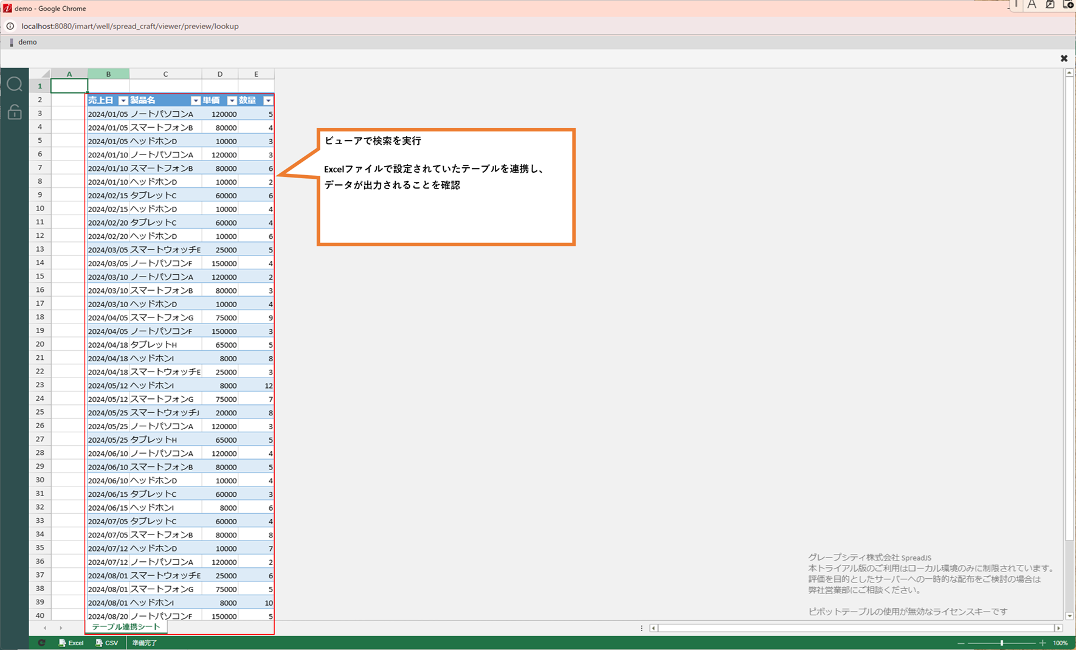Click the zoom-in plus icon

pos(1043,643)
